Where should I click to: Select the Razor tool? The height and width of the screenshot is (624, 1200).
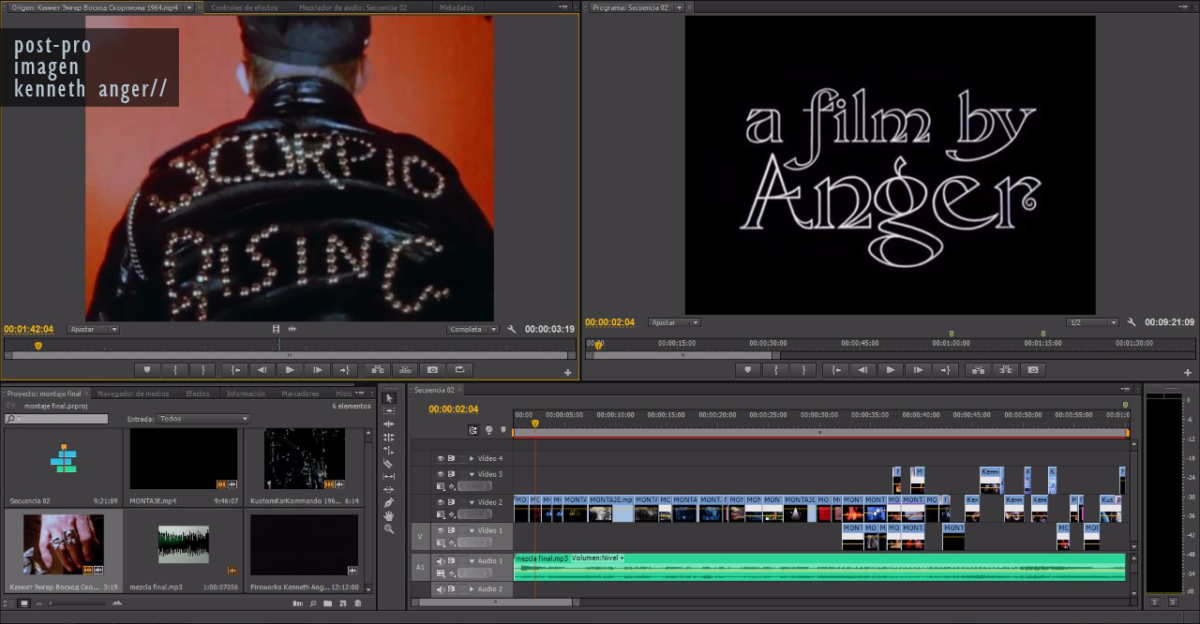(389, 464)
